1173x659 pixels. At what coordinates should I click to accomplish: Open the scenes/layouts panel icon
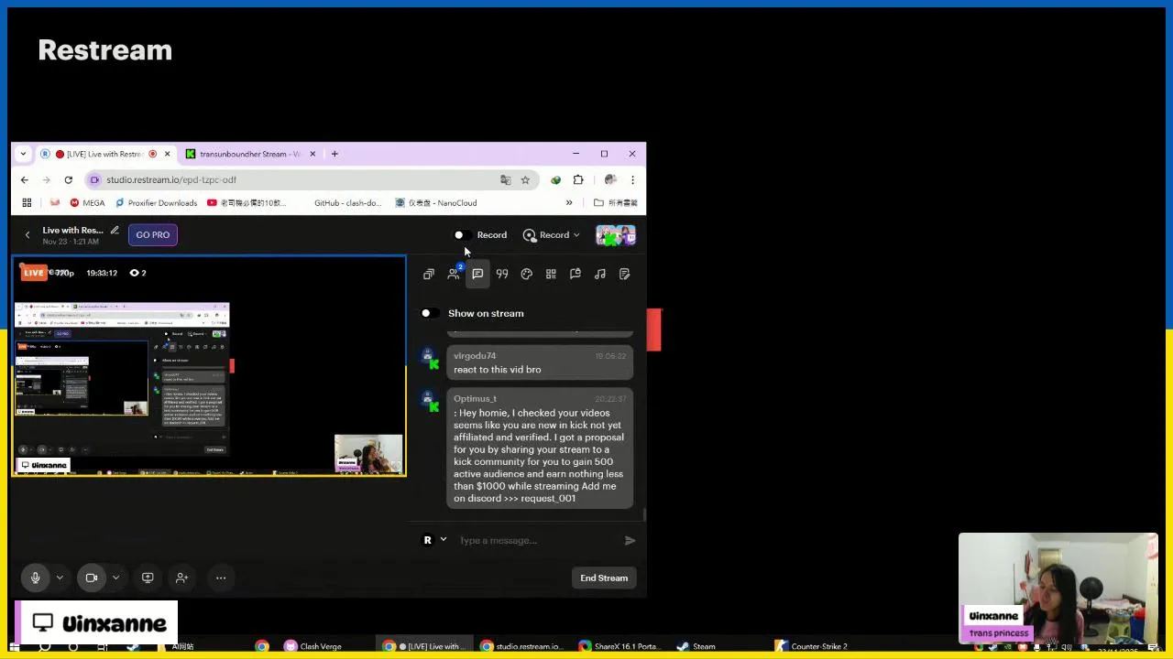(x=429, y=274)
